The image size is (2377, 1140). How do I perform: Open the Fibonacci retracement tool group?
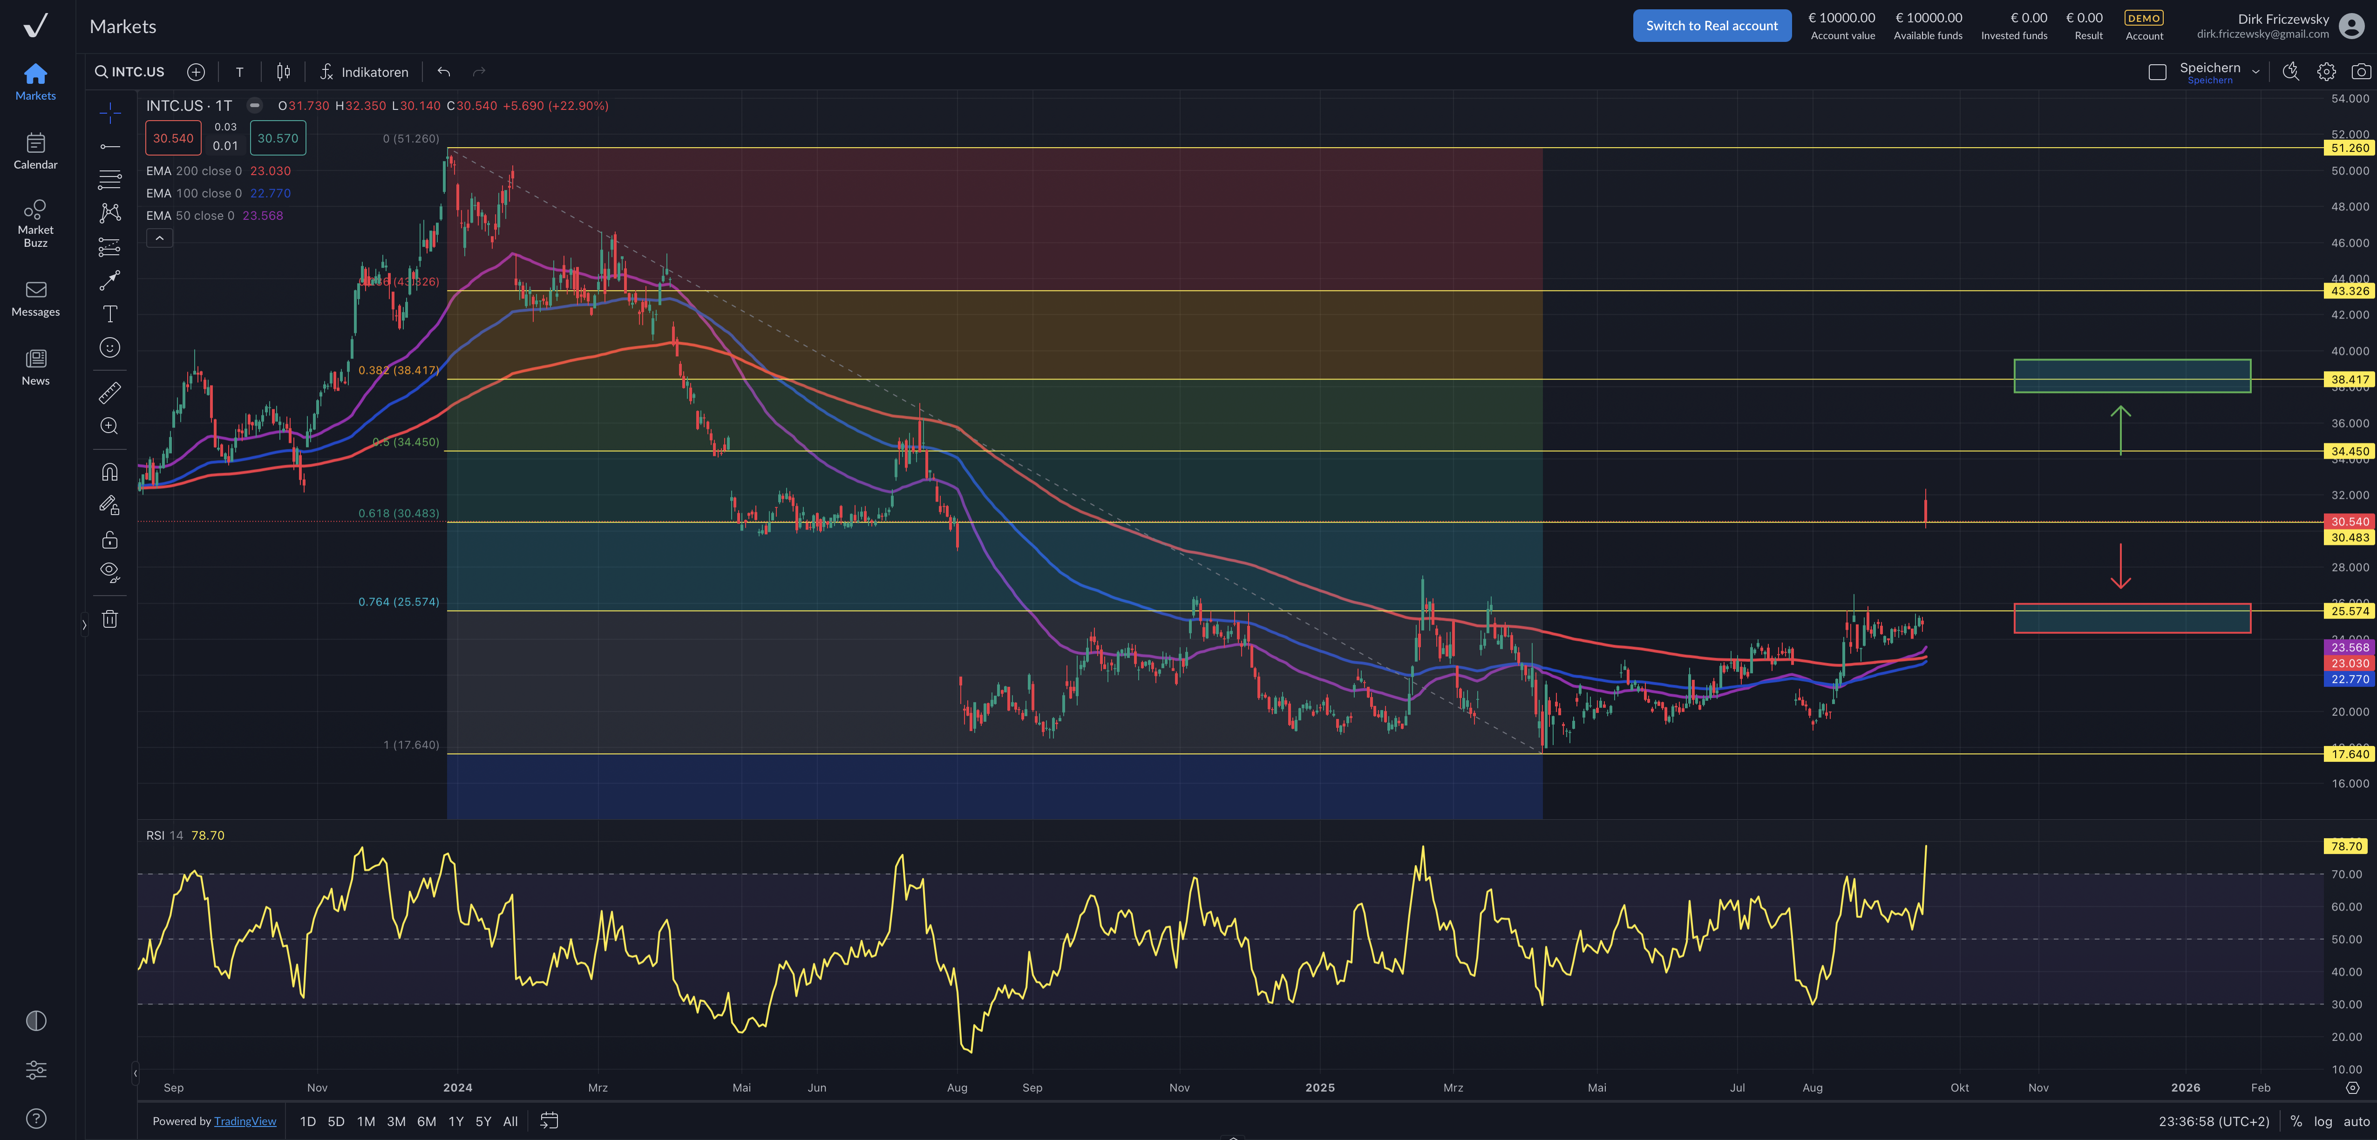tap(110, 179)
